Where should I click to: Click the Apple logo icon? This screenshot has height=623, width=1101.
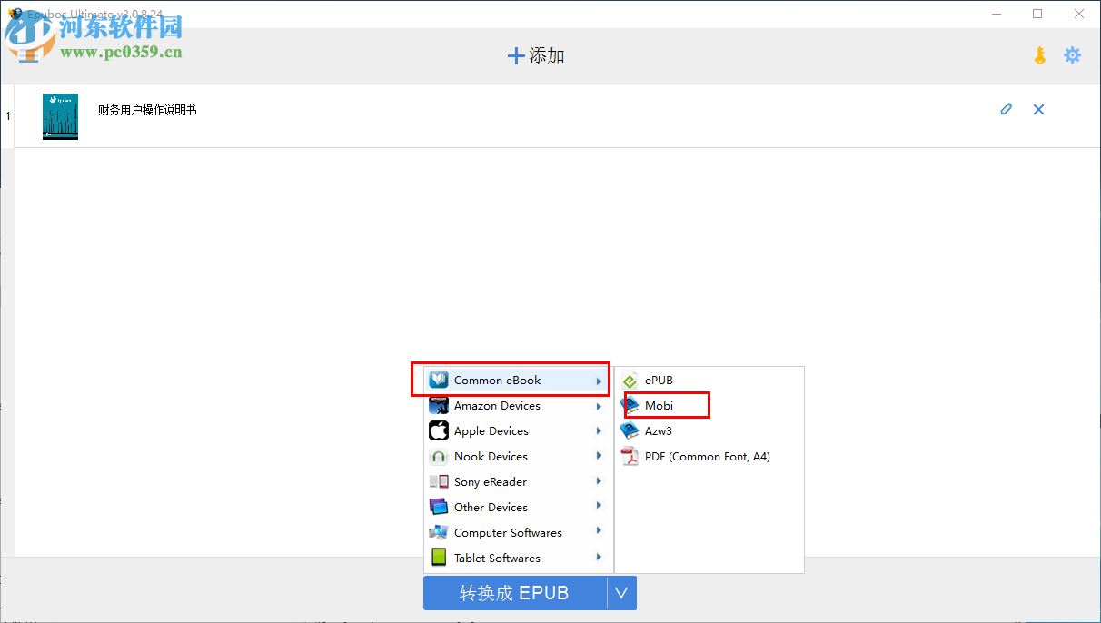[x=439, y=430]
